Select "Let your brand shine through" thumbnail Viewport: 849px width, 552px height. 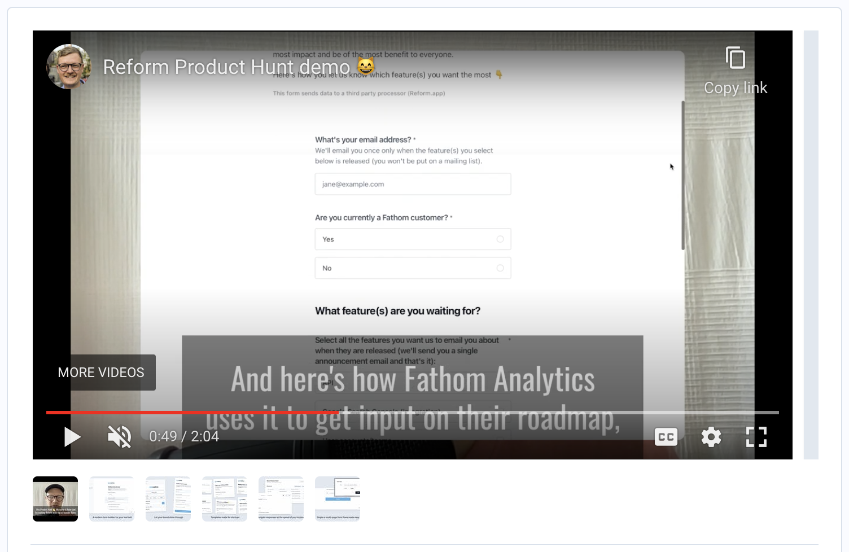[168, 499]
